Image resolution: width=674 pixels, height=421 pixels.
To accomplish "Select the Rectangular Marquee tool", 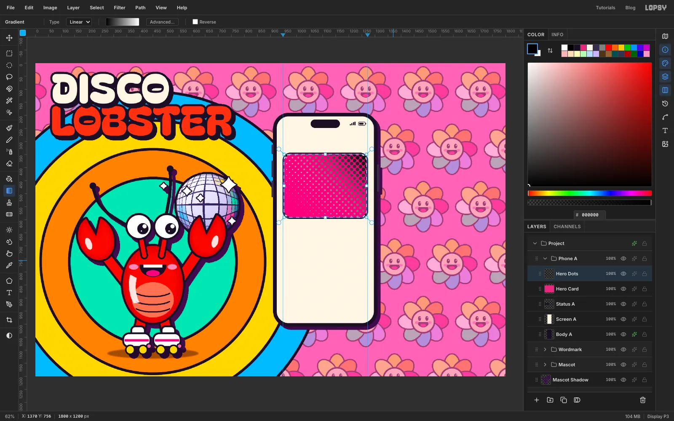I will [x=9, y=53].
